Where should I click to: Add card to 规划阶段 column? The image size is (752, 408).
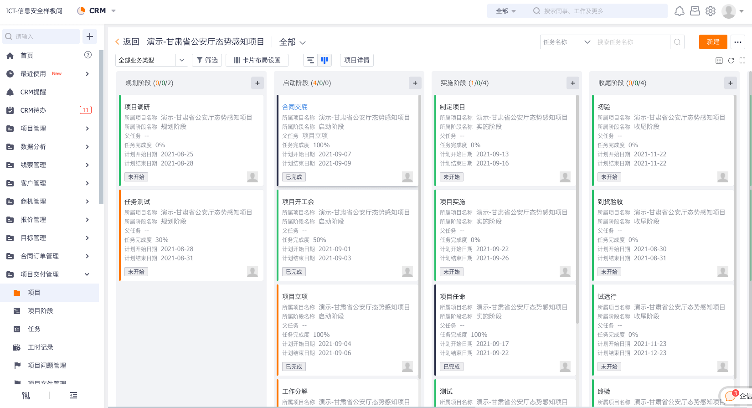[257, 83]
